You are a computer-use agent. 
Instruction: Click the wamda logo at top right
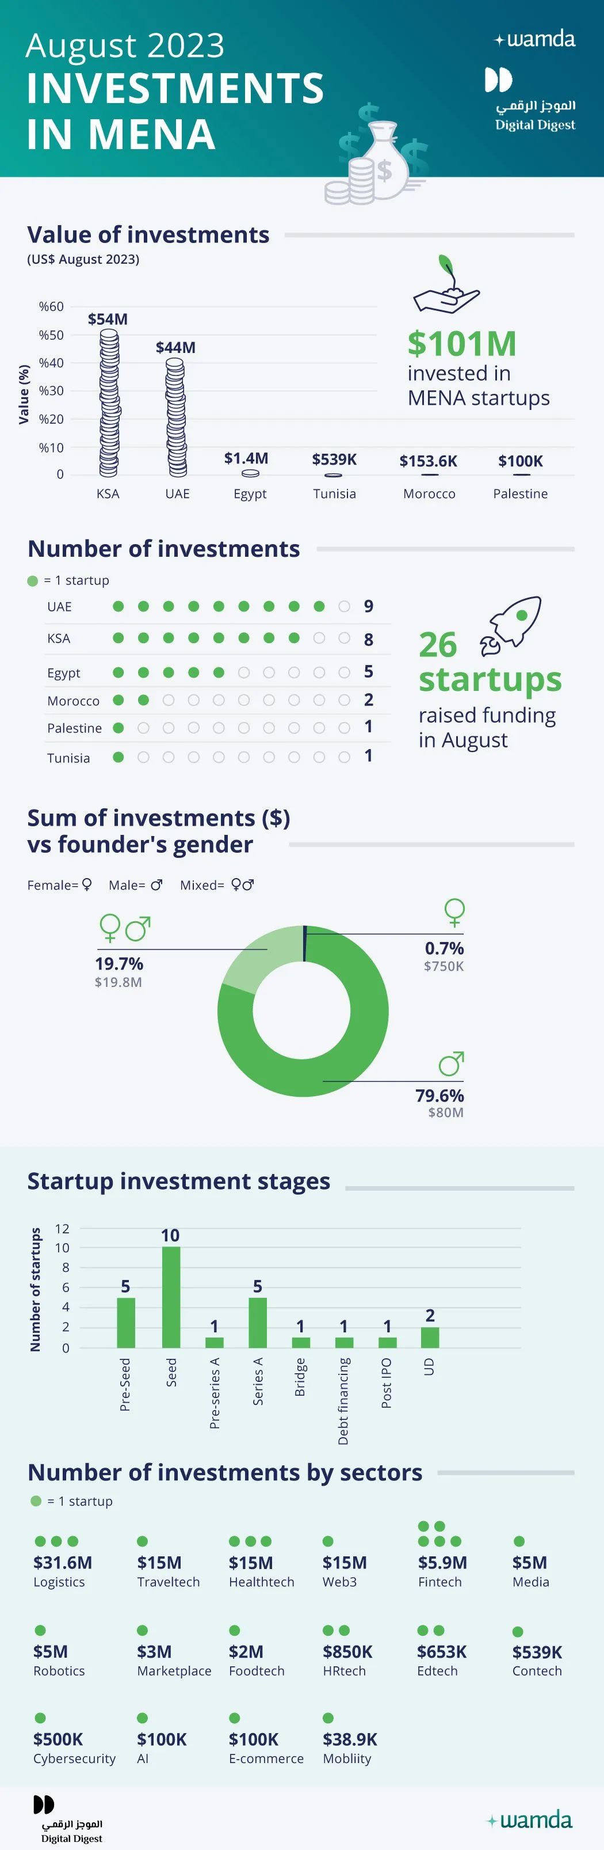click(x=535, y=40)
